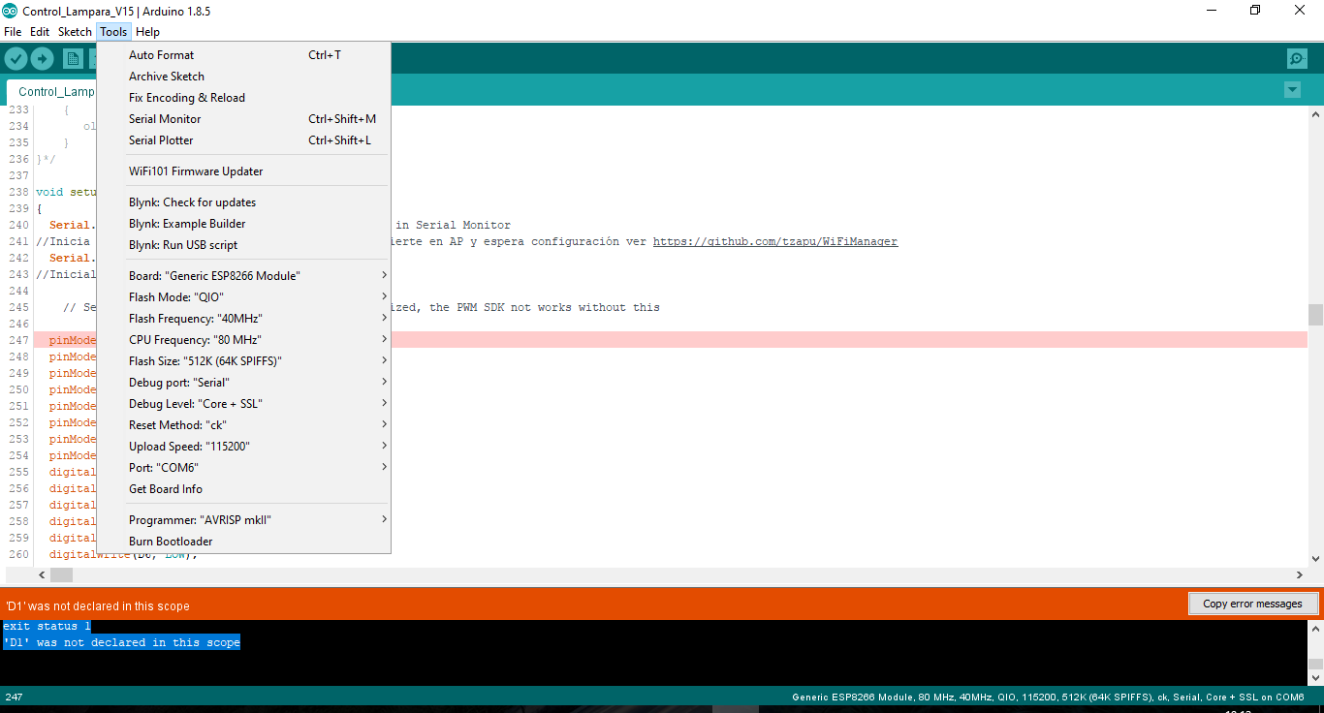The width and height of the screenshot is (1324, 713).
Task: Expand Programmer AVRISP mkII submenu
Action: coord(243,520)
